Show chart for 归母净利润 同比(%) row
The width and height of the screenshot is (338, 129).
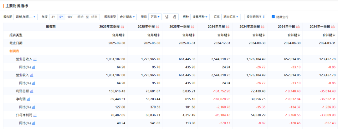pyautogui.click(x=33, y=123)
